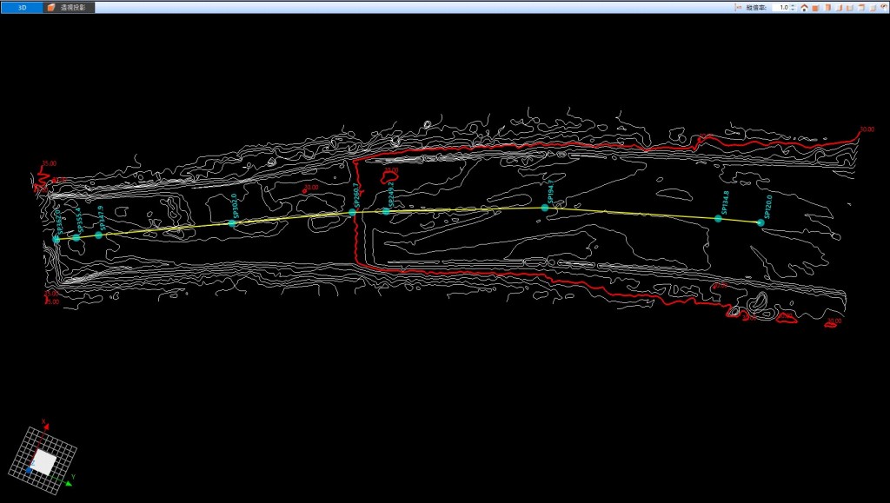Select the SP120.0 station point marker
Image resolution: width=890 pixels, height=503 pixels.
point(760,222)
